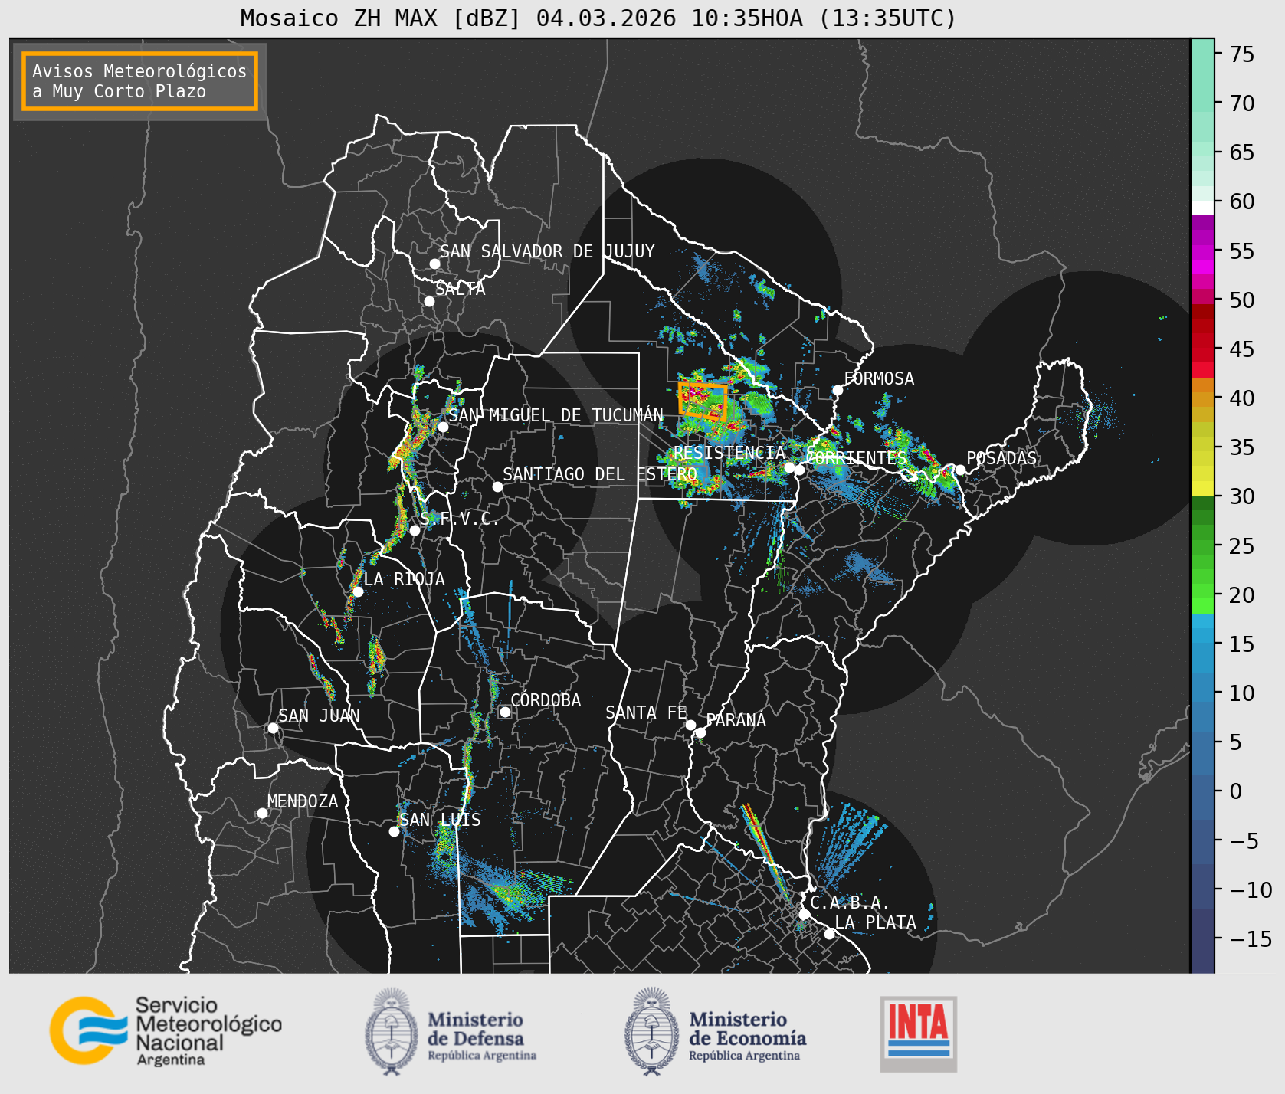1285x1094 pixels.
Task: Click the S.F.V.C. city marker dot
Action: point(415,530)
